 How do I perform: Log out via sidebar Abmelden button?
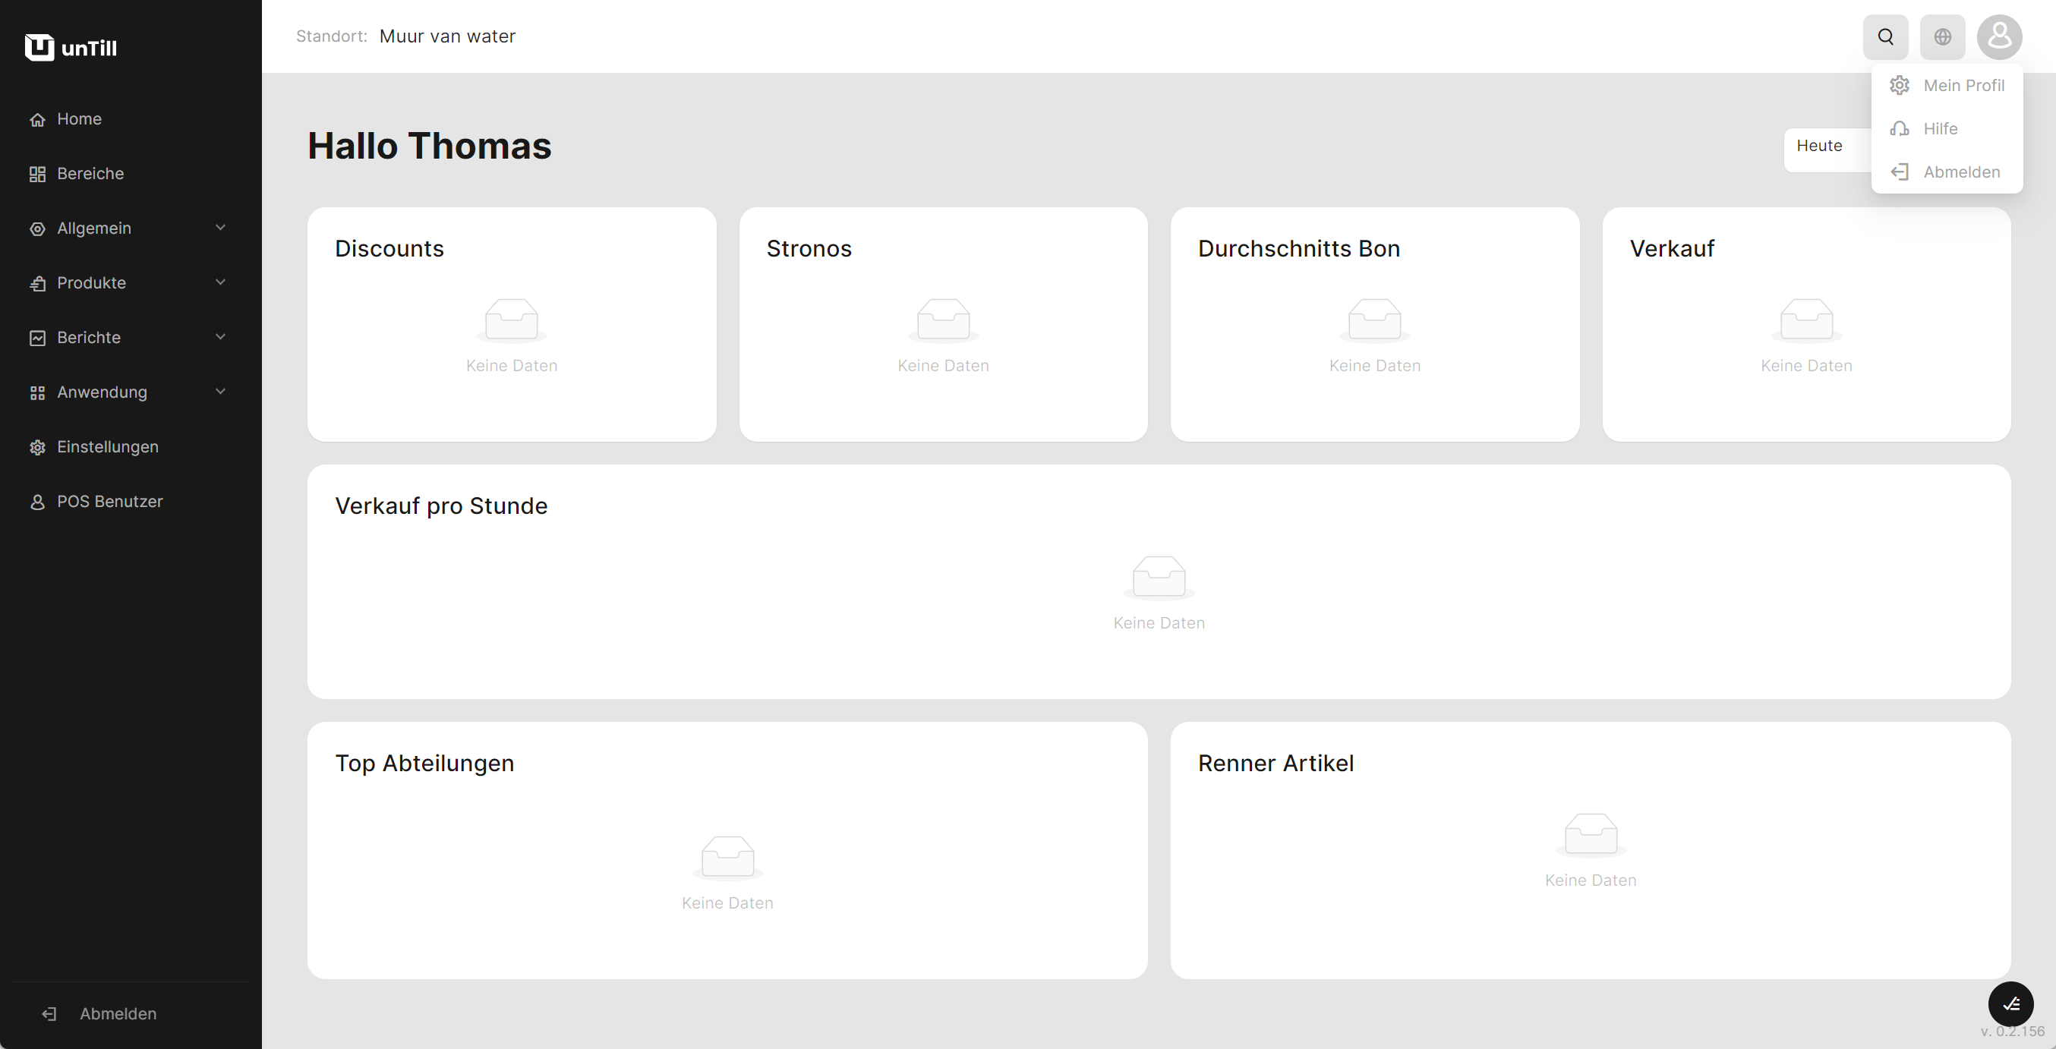tap(118, 1013)
